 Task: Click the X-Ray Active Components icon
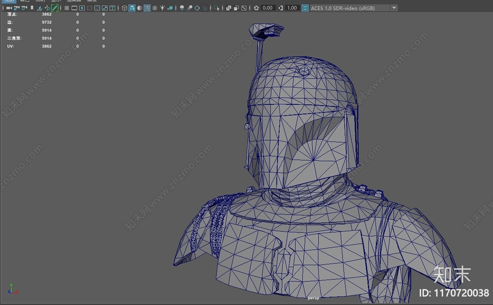(x=236, y=8)
